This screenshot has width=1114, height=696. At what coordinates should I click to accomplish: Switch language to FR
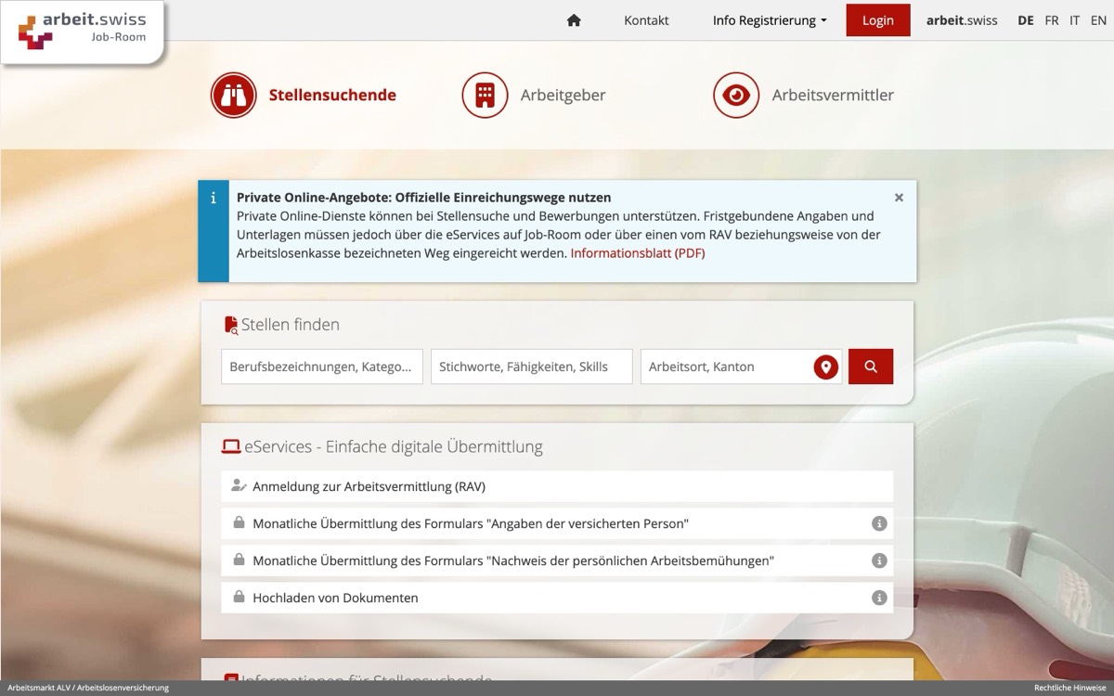point(1052,20)
